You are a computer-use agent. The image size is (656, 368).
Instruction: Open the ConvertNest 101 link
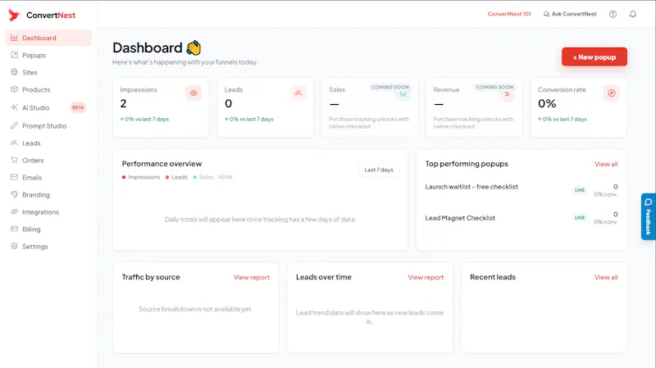(509, 14)
